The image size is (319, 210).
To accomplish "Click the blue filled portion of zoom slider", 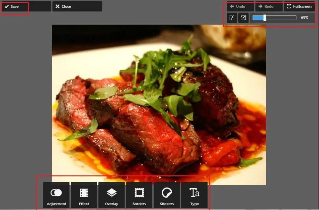I will click(x=258, y=18).
